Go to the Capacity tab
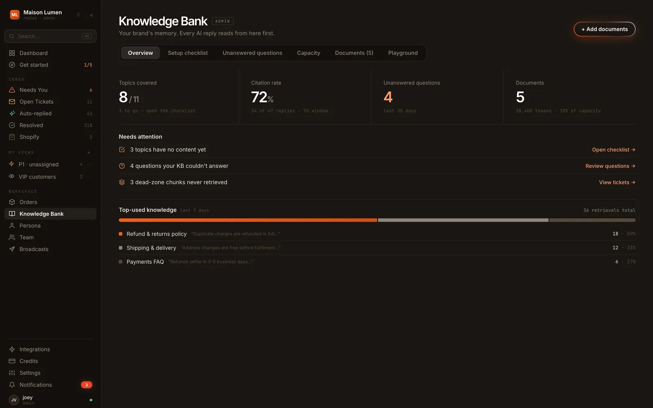This screenshot has height=408, width=653. point(309,53)
